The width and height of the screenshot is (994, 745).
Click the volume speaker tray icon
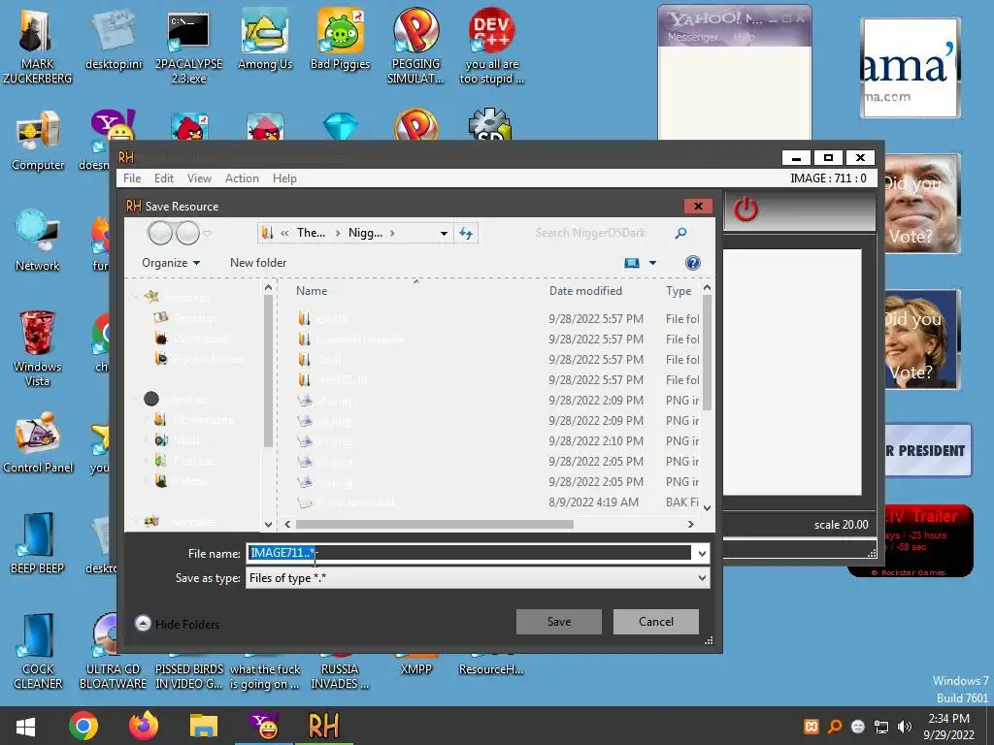pyautogui.click(x=905, y=727)
